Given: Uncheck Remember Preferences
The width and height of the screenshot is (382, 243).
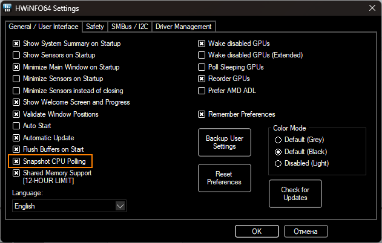Looking at the screenshot, I should point(202,114).
